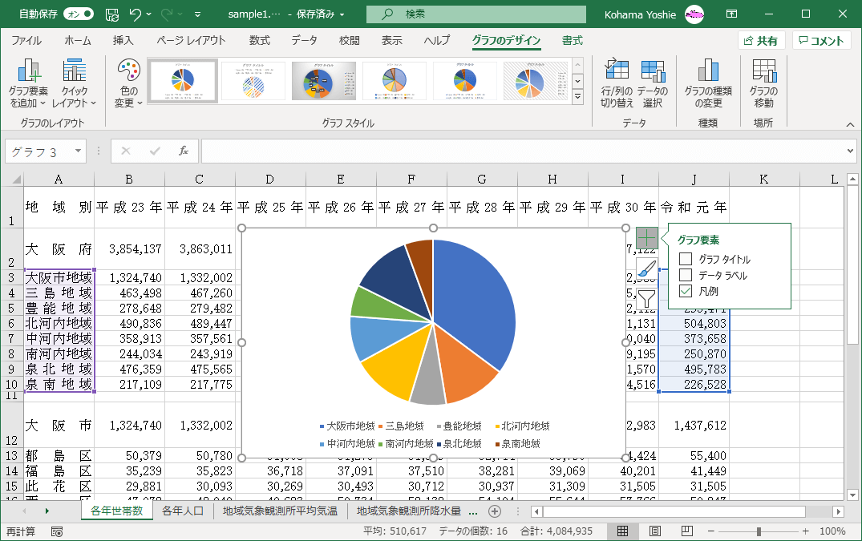Viewport: 862px width, 541px height.
Task: Check the グラフ タイトル checkbox
Action: [x=686, y=259]
